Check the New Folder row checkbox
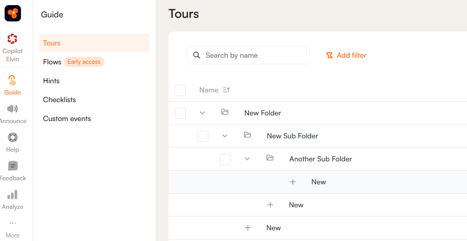This screenshot has height=241, width=467. (x=180, y=113)
